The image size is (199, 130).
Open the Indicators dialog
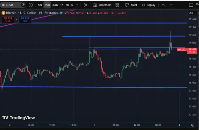pos(102,5)
